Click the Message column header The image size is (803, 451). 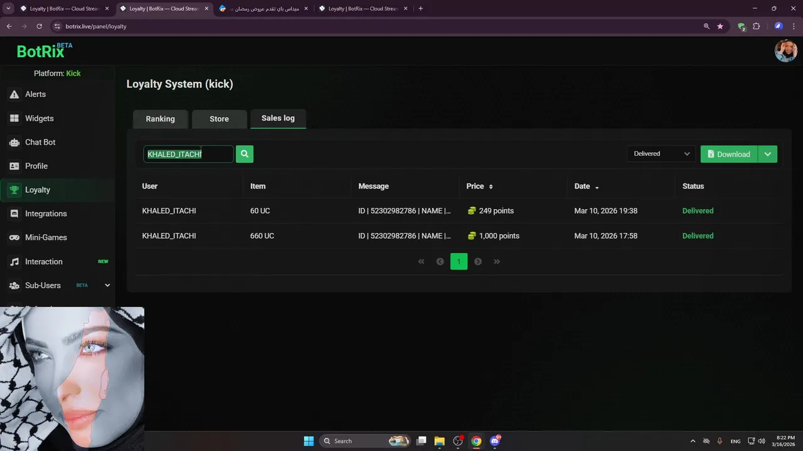373,186
